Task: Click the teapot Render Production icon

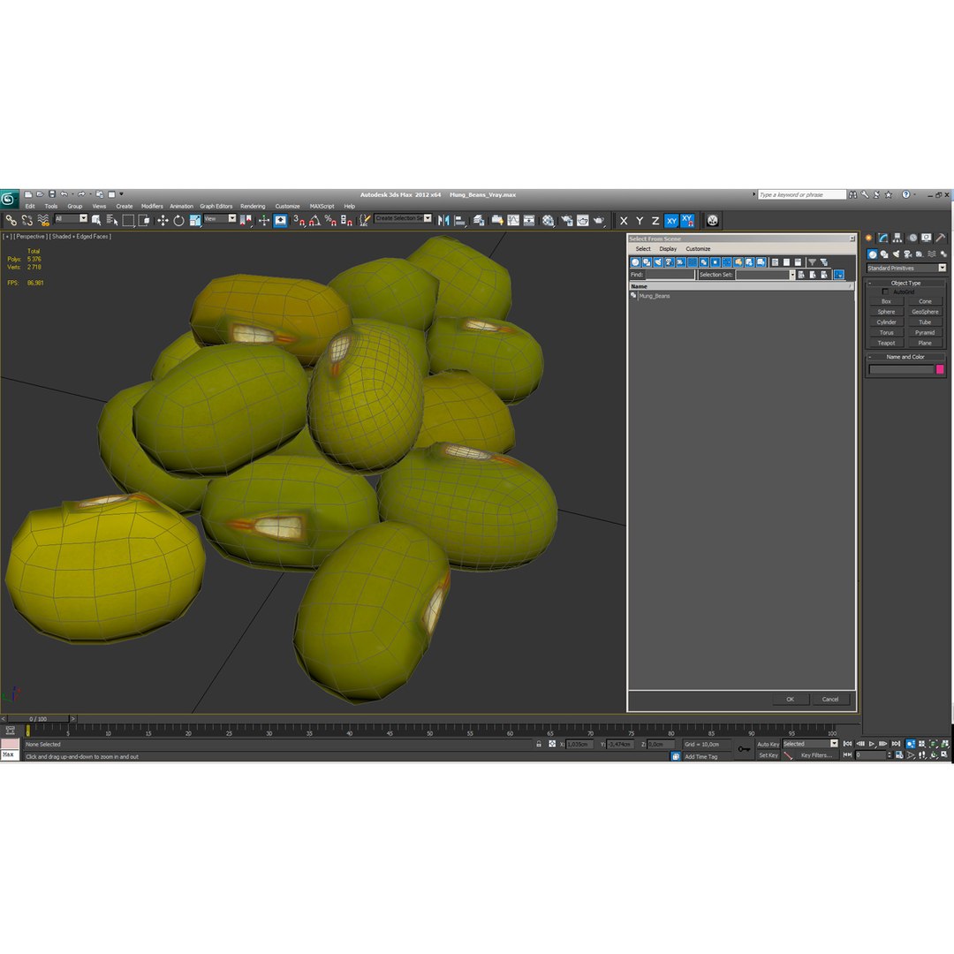Action: (x=599, y=220)
